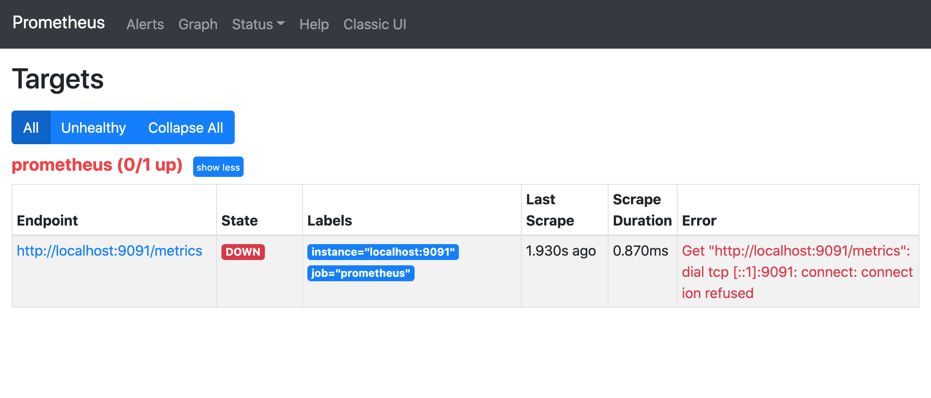This screenshot has height=398, width=931.
Task: Click the connection refused error message
Action: pos(797,272)
